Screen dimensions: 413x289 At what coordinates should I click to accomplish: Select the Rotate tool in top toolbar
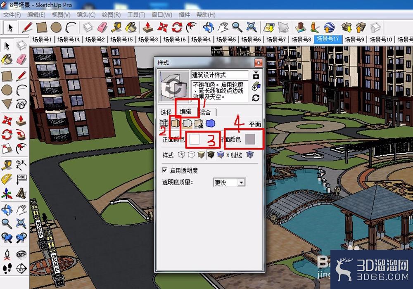tap(177, 27)
